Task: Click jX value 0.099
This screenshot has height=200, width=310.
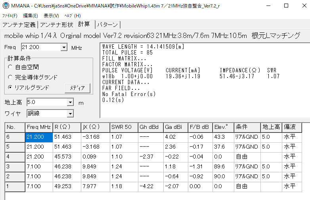Action: 95,157
